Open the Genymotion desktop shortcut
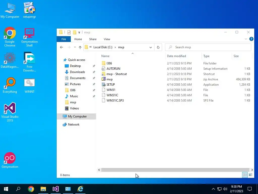This screenshot has height=194, width=258. point(10,160)
